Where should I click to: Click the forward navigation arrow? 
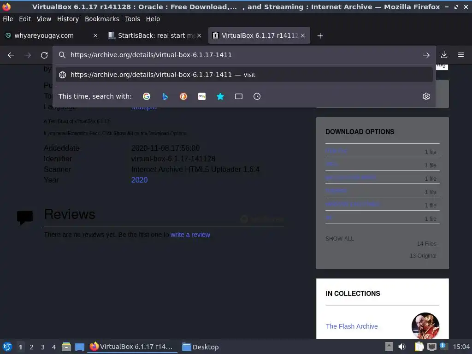tap(28, 55)
